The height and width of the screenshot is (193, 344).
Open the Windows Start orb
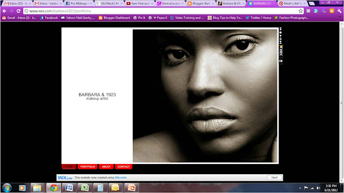coord(7,188)
